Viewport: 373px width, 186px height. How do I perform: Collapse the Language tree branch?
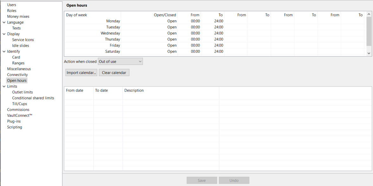3,22
